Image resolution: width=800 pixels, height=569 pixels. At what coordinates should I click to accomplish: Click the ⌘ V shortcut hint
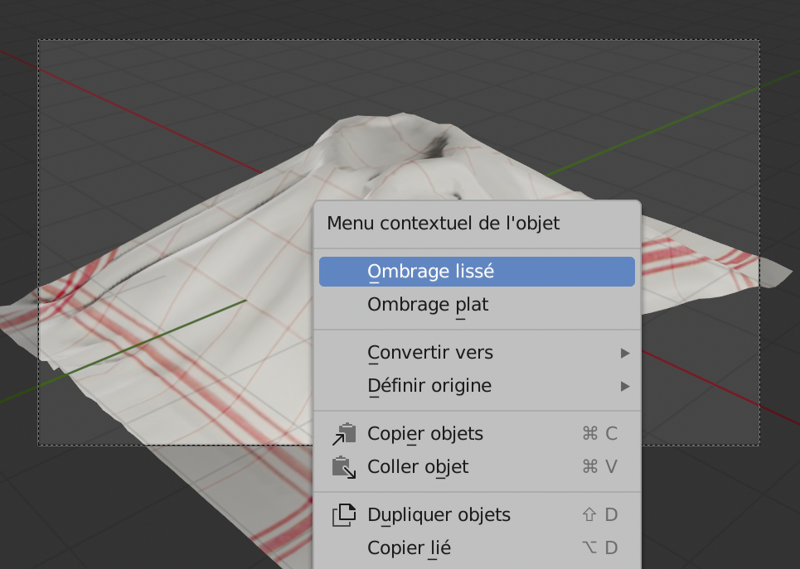pos(600,467)
